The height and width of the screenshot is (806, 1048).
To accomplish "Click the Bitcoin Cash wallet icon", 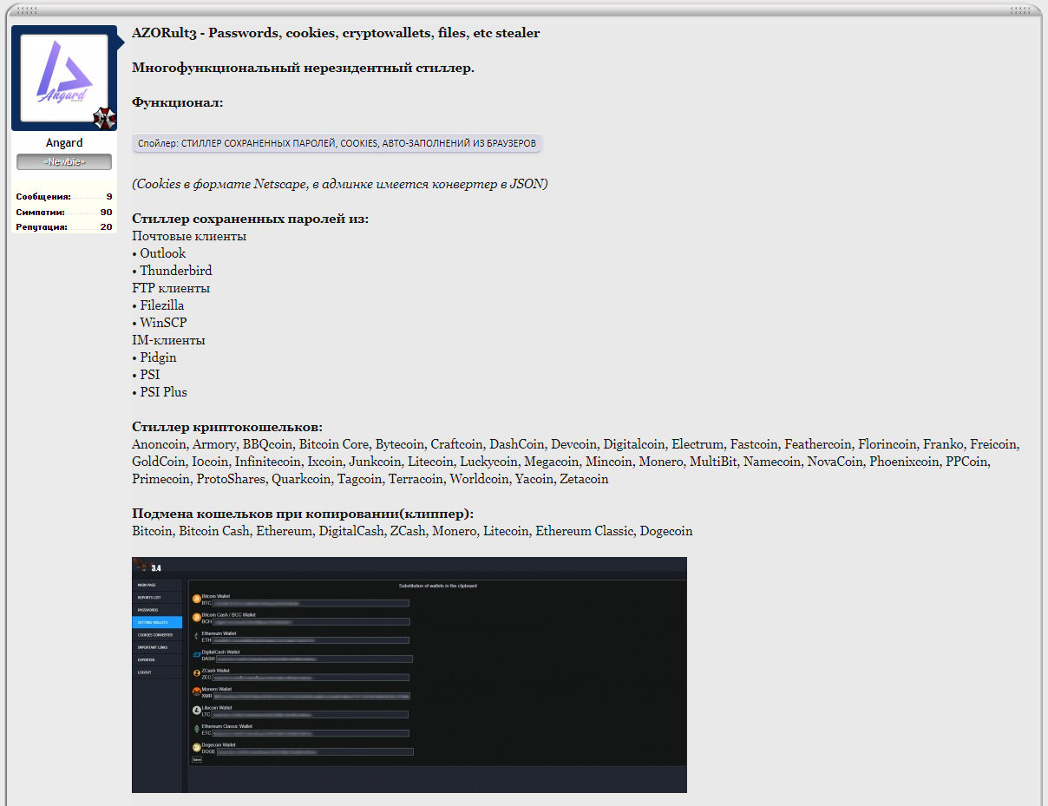I will click(x=196, y=617).
